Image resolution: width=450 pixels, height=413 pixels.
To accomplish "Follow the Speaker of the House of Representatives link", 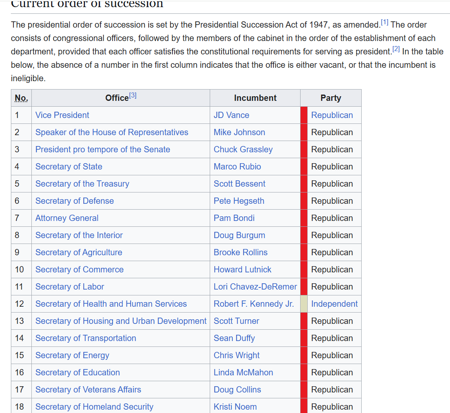I will (x=112, y=132).
